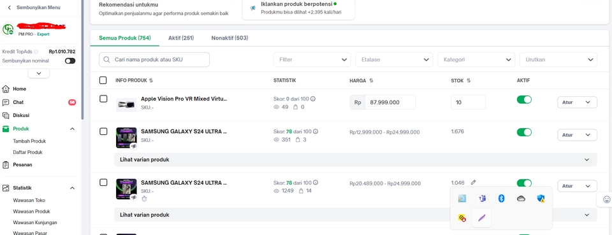Open the Urutkan sort dropdown
The height and width of the screenshot is (235, 612).
click(x=558, y=60)
